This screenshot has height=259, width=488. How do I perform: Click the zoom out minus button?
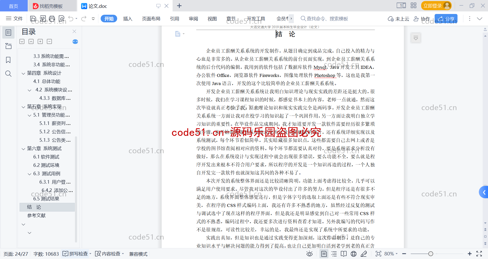pos(404,254)
